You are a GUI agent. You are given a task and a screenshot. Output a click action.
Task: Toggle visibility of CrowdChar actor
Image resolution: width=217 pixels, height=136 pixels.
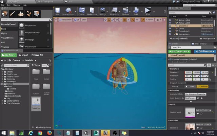pos(170,26)
